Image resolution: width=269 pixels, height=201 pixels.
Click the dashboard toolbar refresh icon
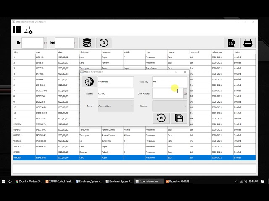tap(104, 43)
